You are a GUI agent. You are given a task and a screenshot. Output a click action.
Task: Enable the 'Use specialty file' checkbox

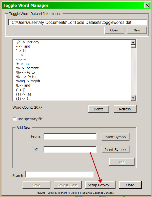click(x=15, y=119)
